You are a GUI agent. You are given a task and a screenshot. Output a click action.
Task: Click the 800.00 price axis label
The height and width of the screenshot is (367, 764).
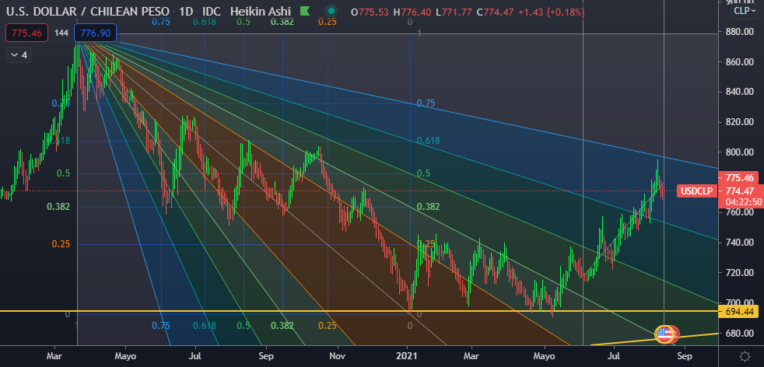click(740, 152)
